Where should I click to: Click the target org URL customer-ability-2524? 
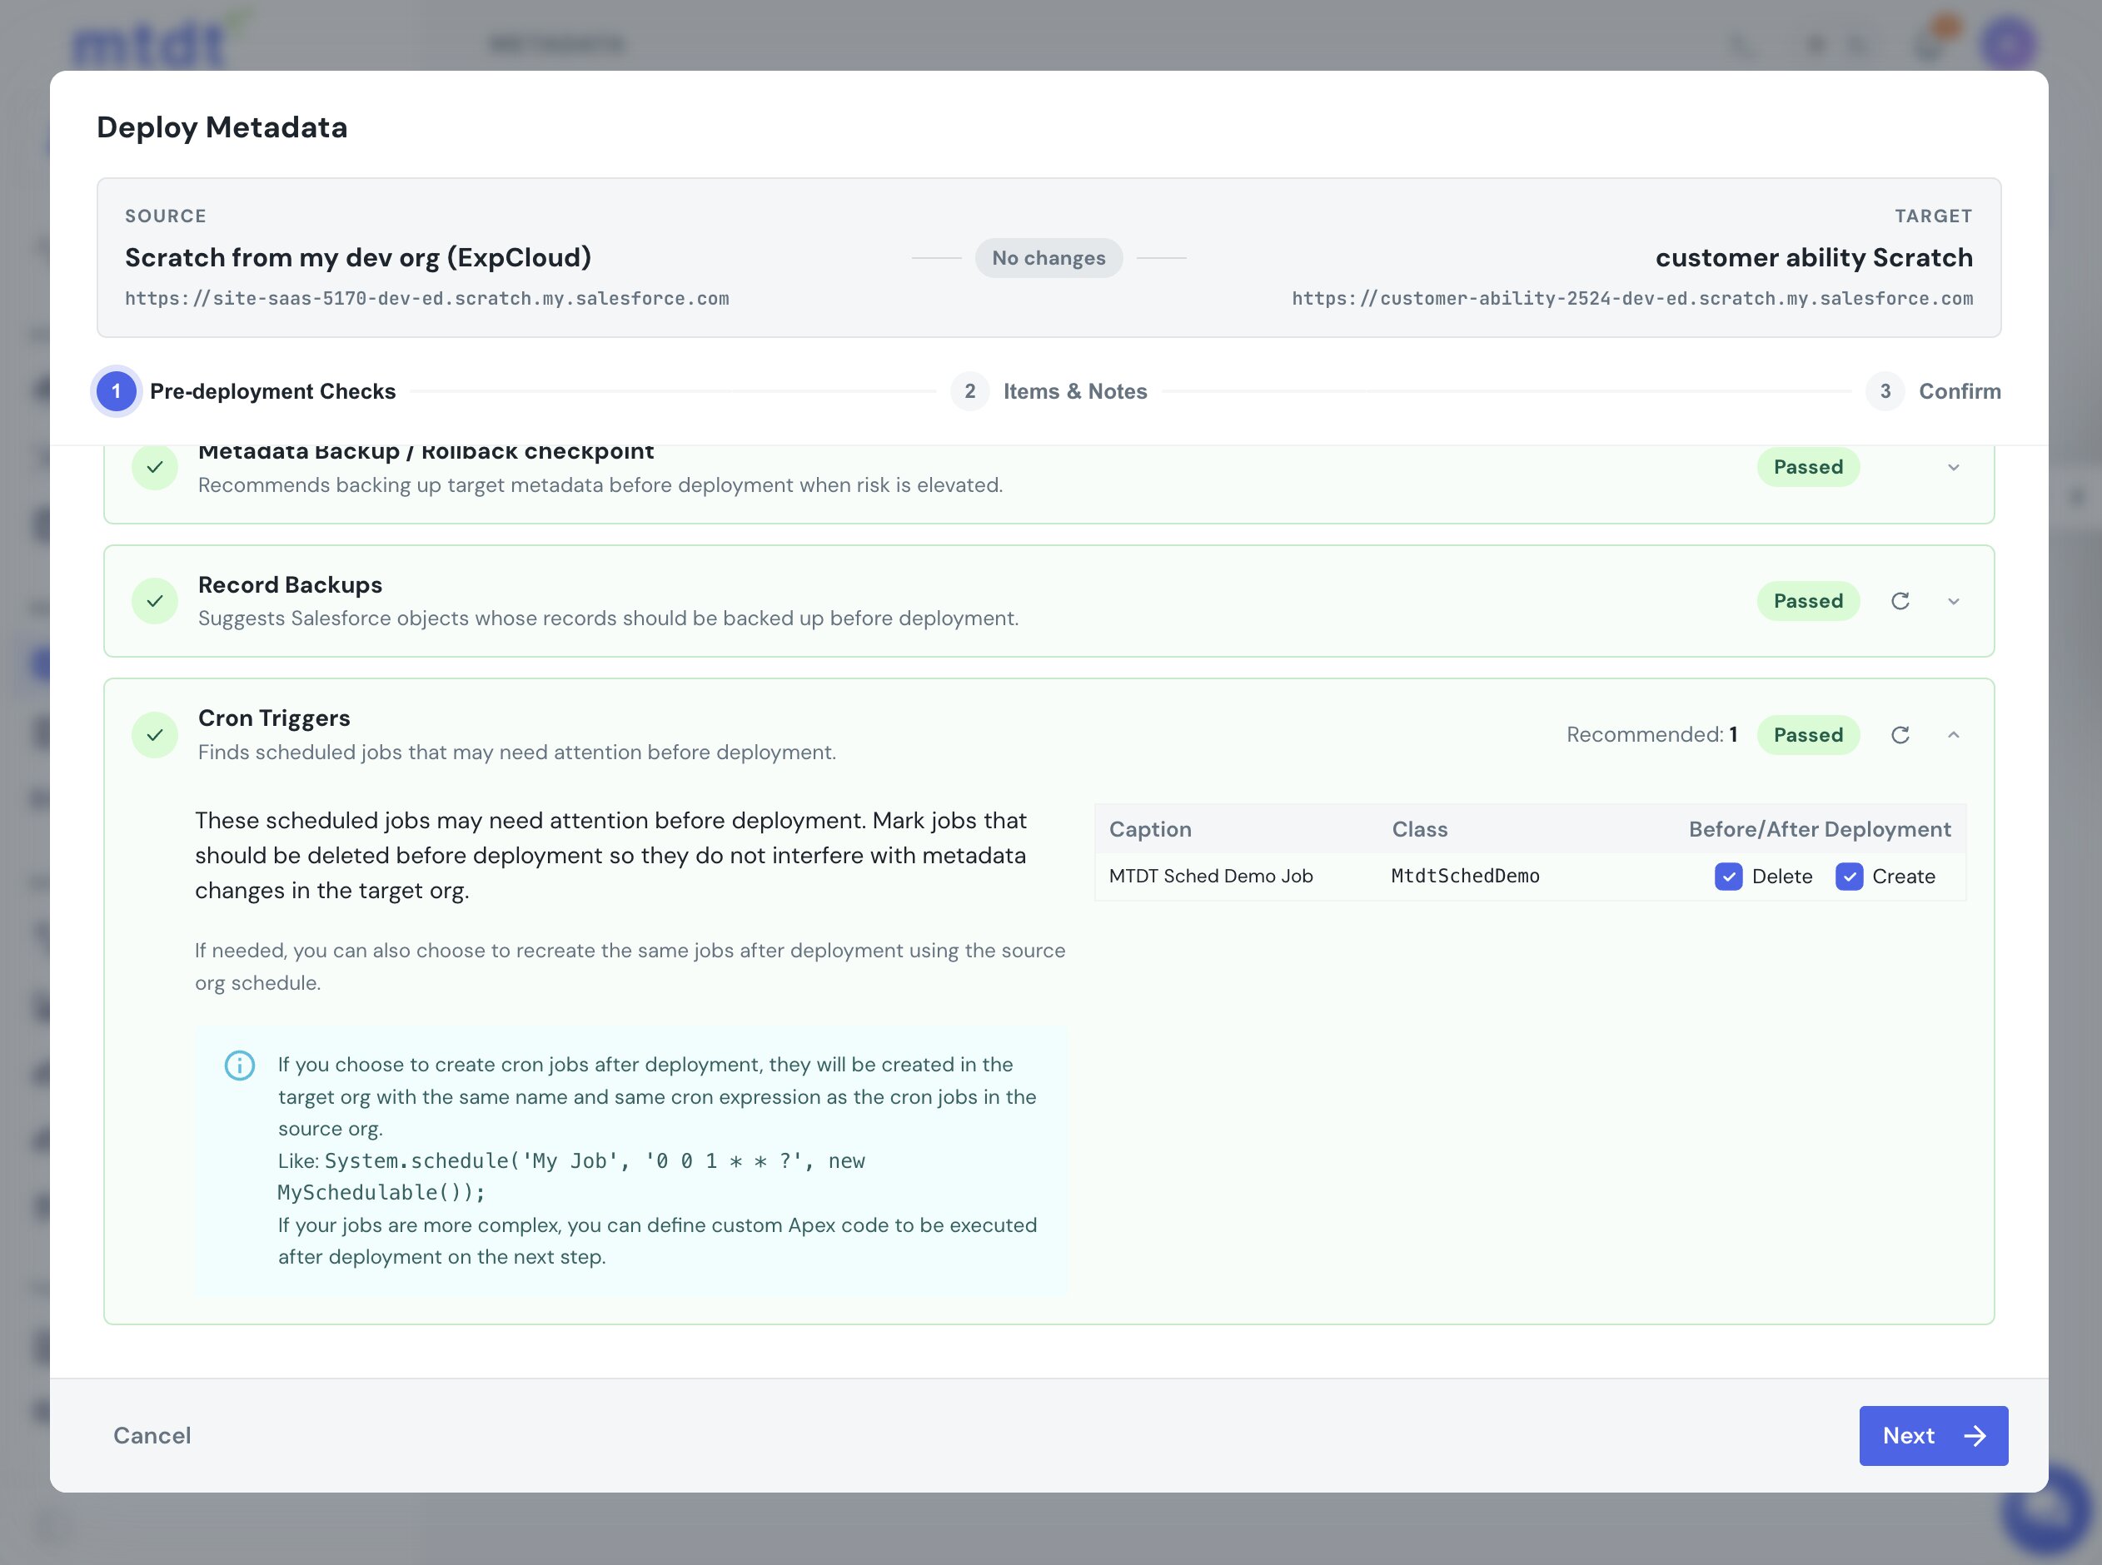(1632, 298)
